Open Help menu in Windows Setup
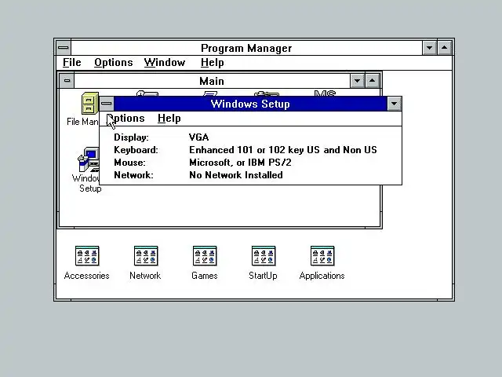Image resolution: width=502 pixels, height=377 pixels. click(x=169, y=119)
